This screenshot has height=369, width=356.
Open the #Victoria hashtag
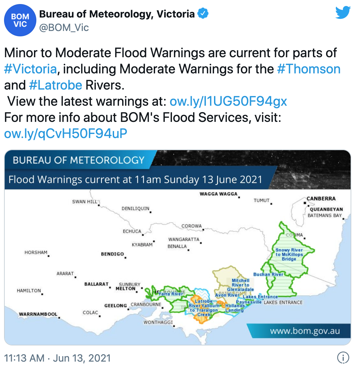click(31, 69)
